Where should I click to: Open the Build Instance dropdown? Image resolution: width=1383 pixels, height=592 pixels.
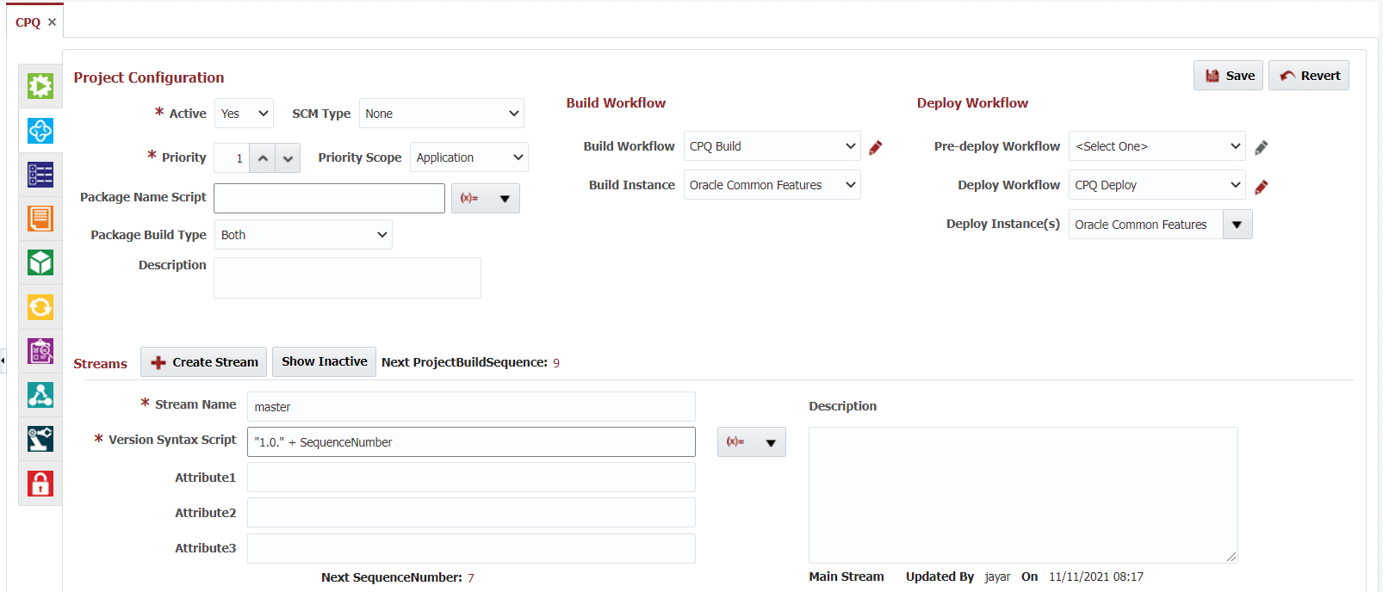click(772, 185)
